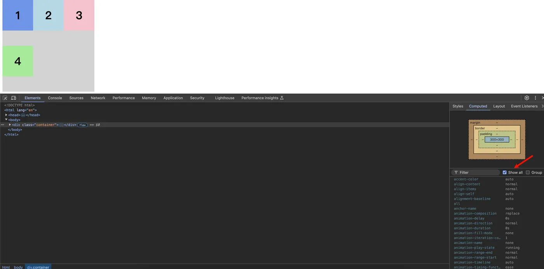Open the Performance insights tab
This screenshot has height=269, width=544.
pos(262,98)
